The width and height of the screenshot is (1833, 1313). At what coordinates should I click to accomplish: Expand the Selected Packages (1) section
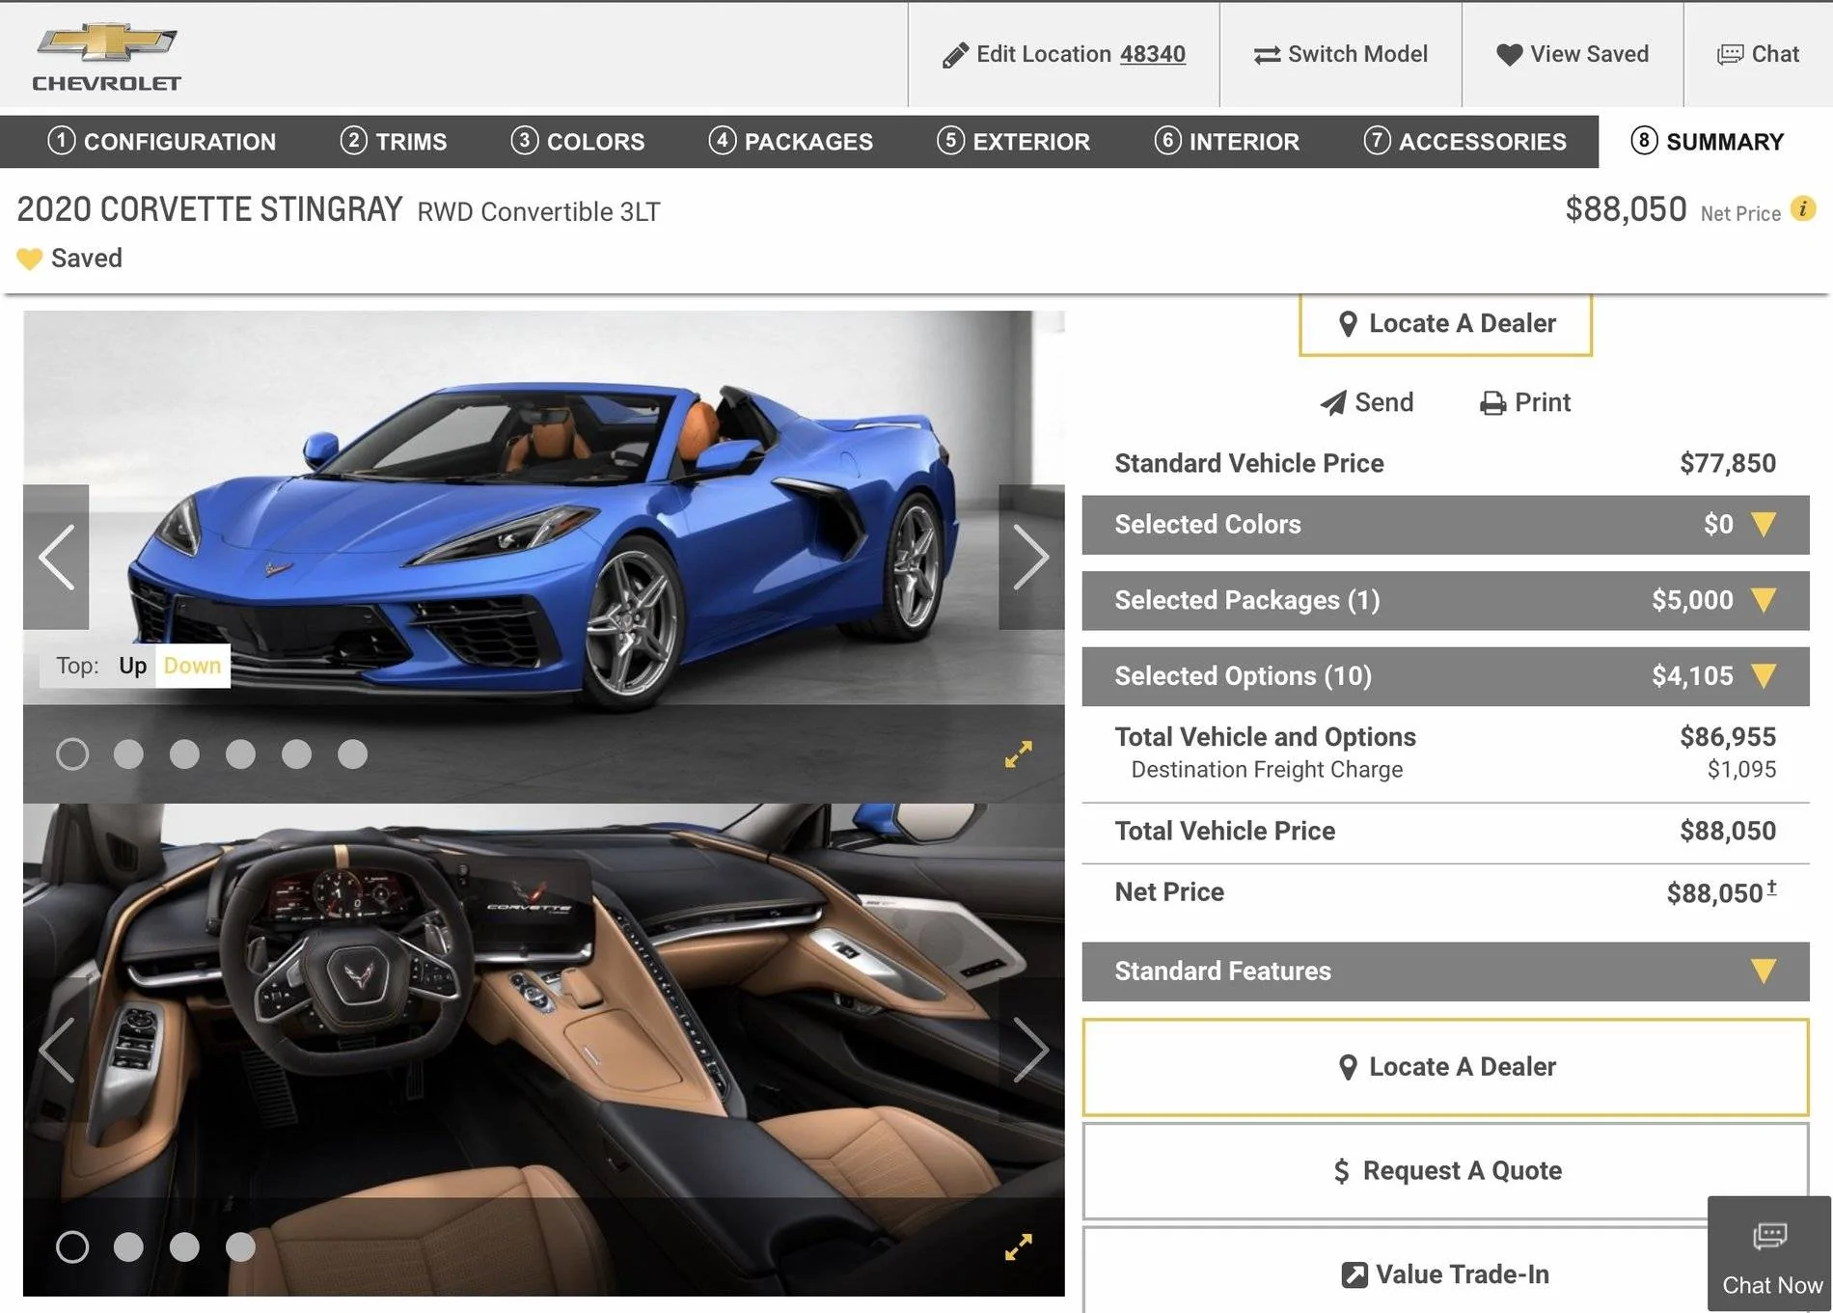1445,600
